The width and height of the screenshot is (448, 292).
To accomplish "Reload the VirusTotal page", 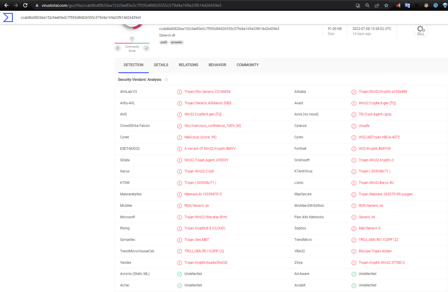I will [25, 5].
